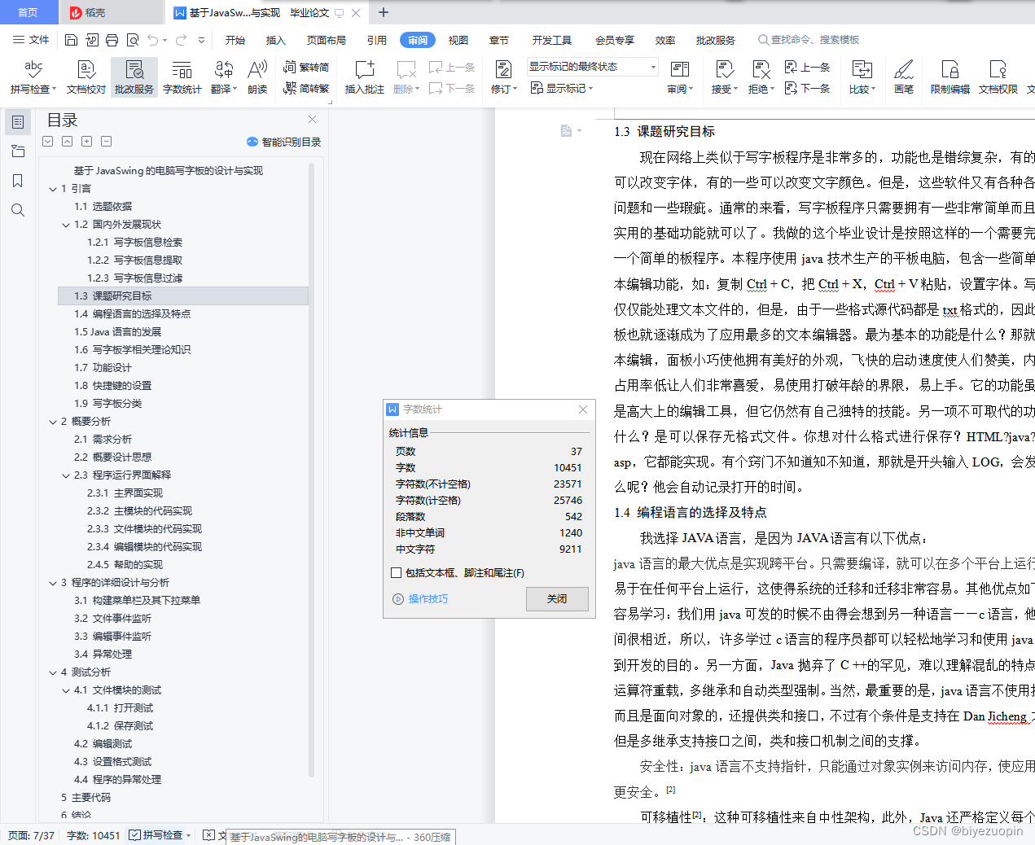Click the print icon in quick toolbar
The image size is (1035, 845).
pos(112,40)
